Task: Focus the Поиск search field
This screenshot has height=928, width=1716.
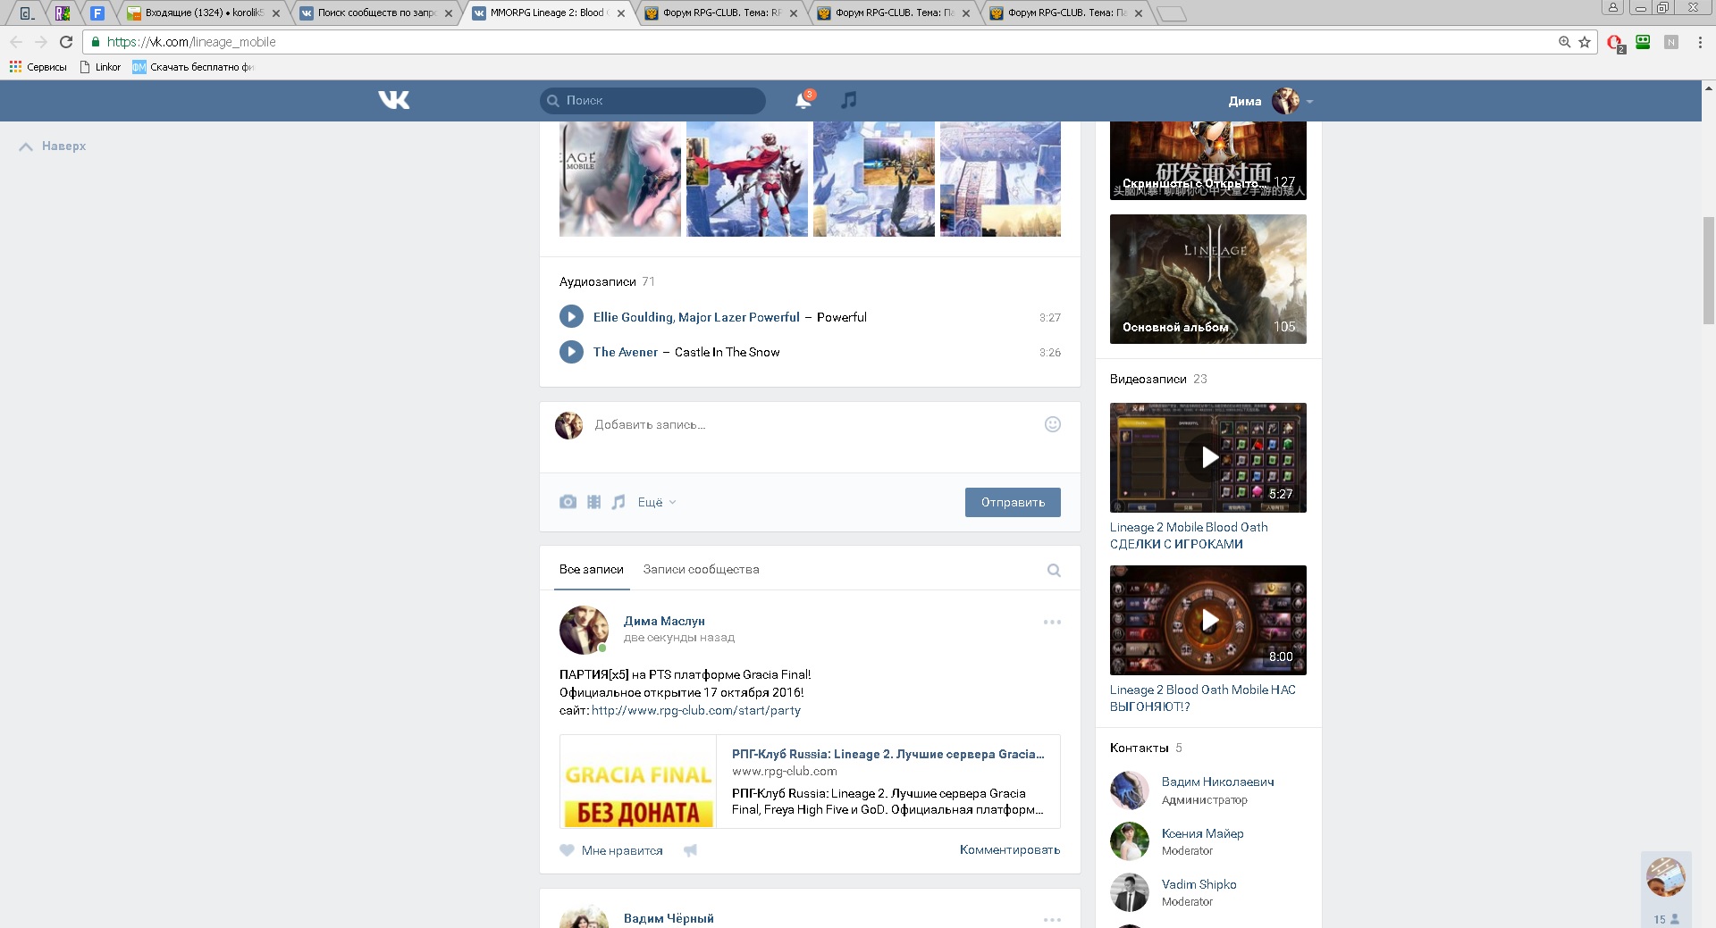Action: 652,100
